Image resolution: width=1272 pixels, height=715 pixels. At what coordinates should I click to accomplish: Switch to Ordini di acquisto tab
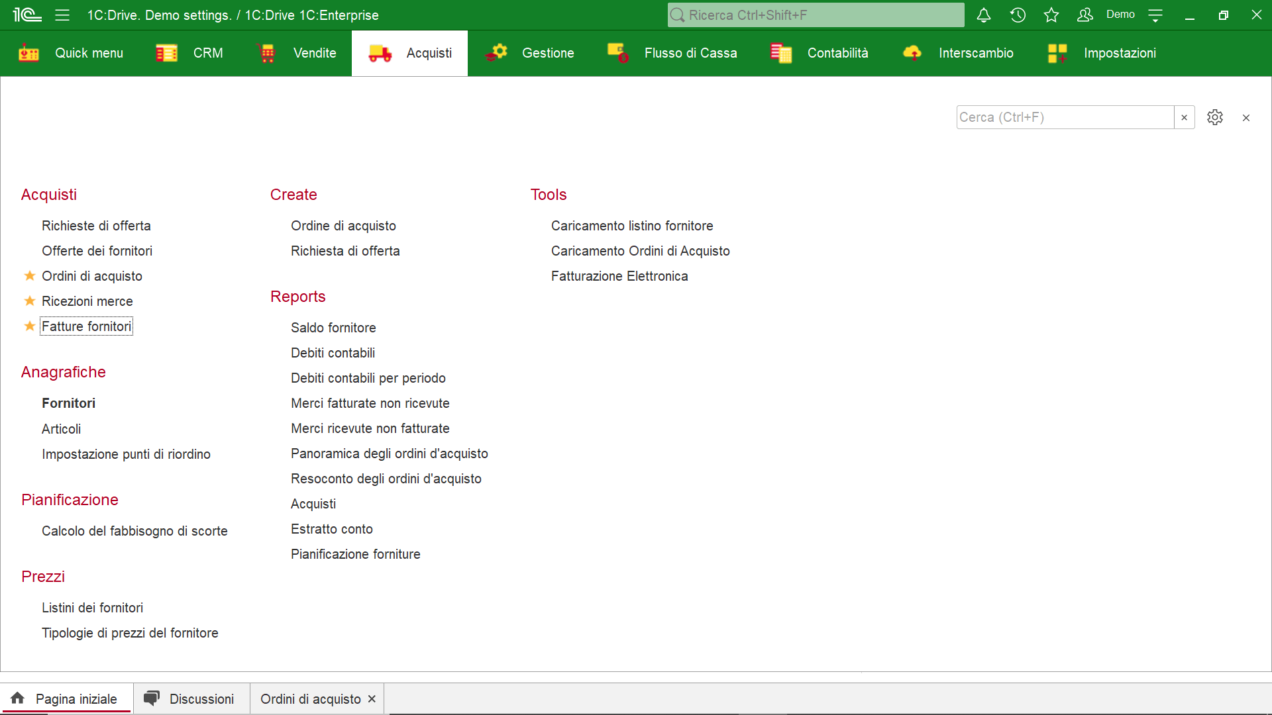click(x=311, y=699)
